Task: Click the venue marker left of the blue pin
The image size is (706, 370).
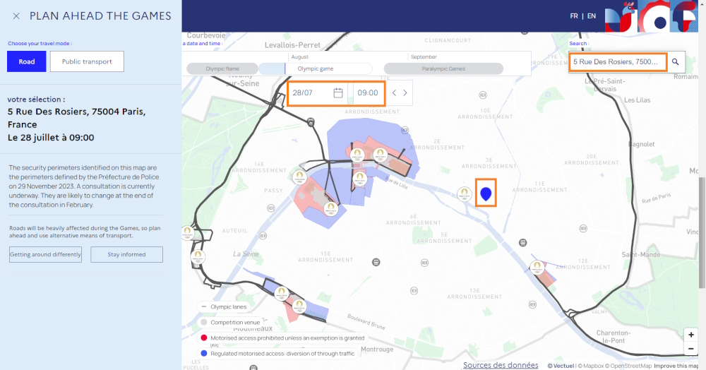Action: [x=465, y=194]
